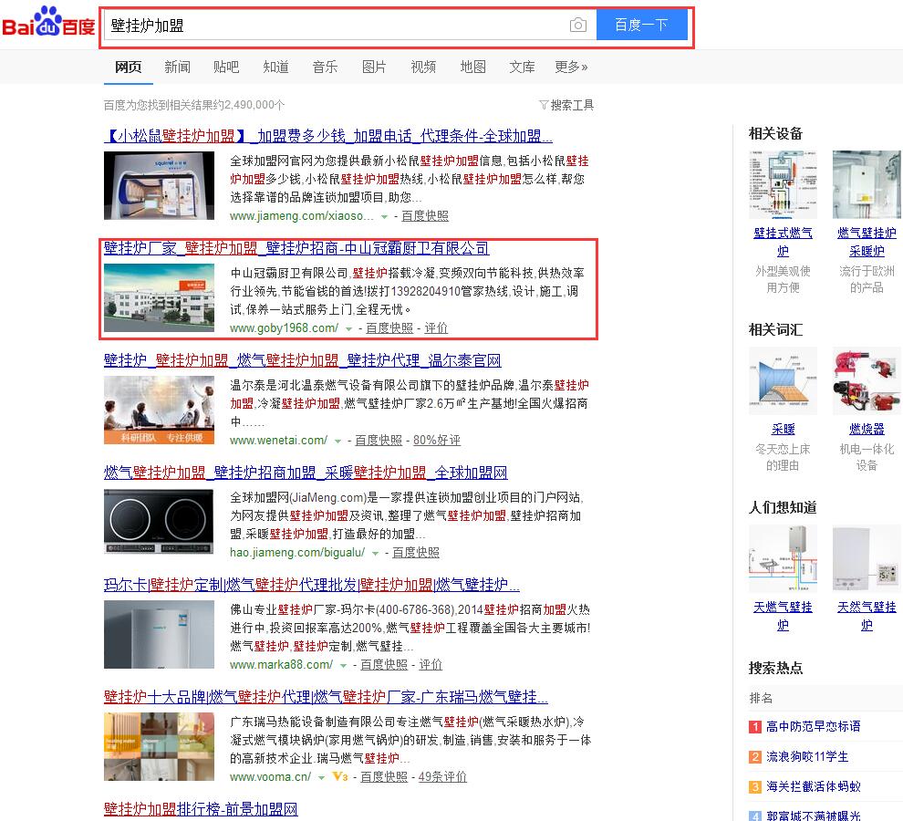Select the 地图 tab

click(x=472, y=67)
